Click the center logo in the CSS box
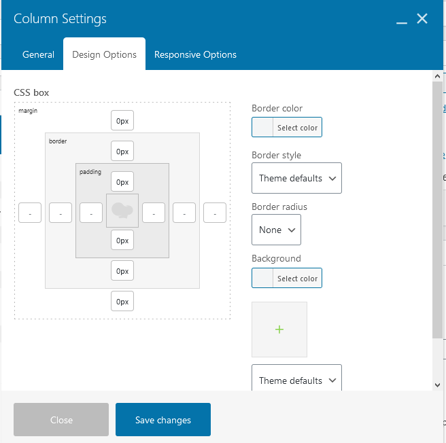The height and width of the screenshot is (443, 446). (x=122, y=211)
